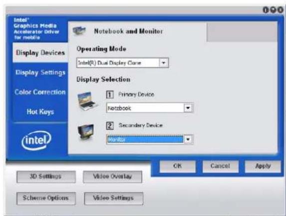Screen dimensions: 286x216
Task: Open the help question-mark icon
Action: click(x=273, y=10)
